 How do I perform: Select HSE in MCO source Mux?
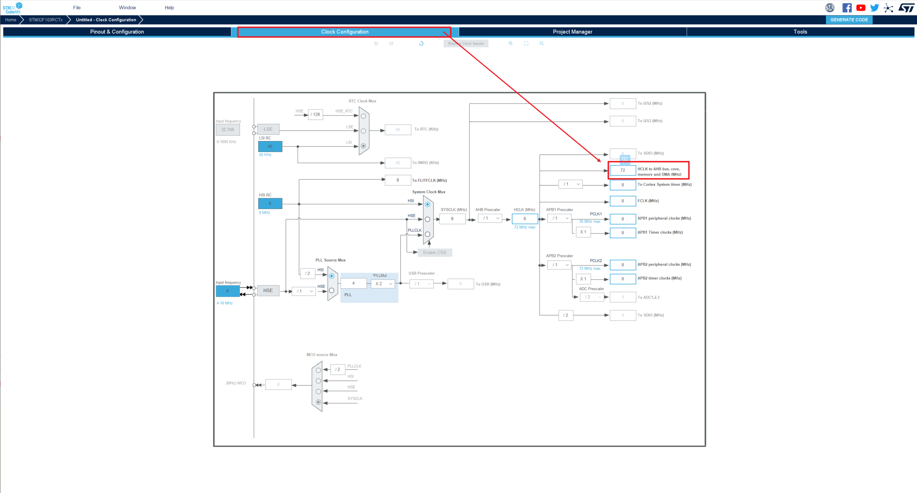318,392
